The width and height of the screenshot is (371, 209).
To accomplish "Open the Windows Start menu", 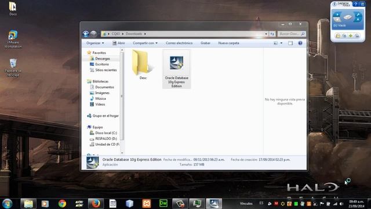I will (7, 204).
